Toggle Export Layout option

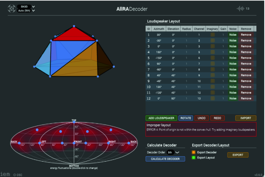pos(193,158)
